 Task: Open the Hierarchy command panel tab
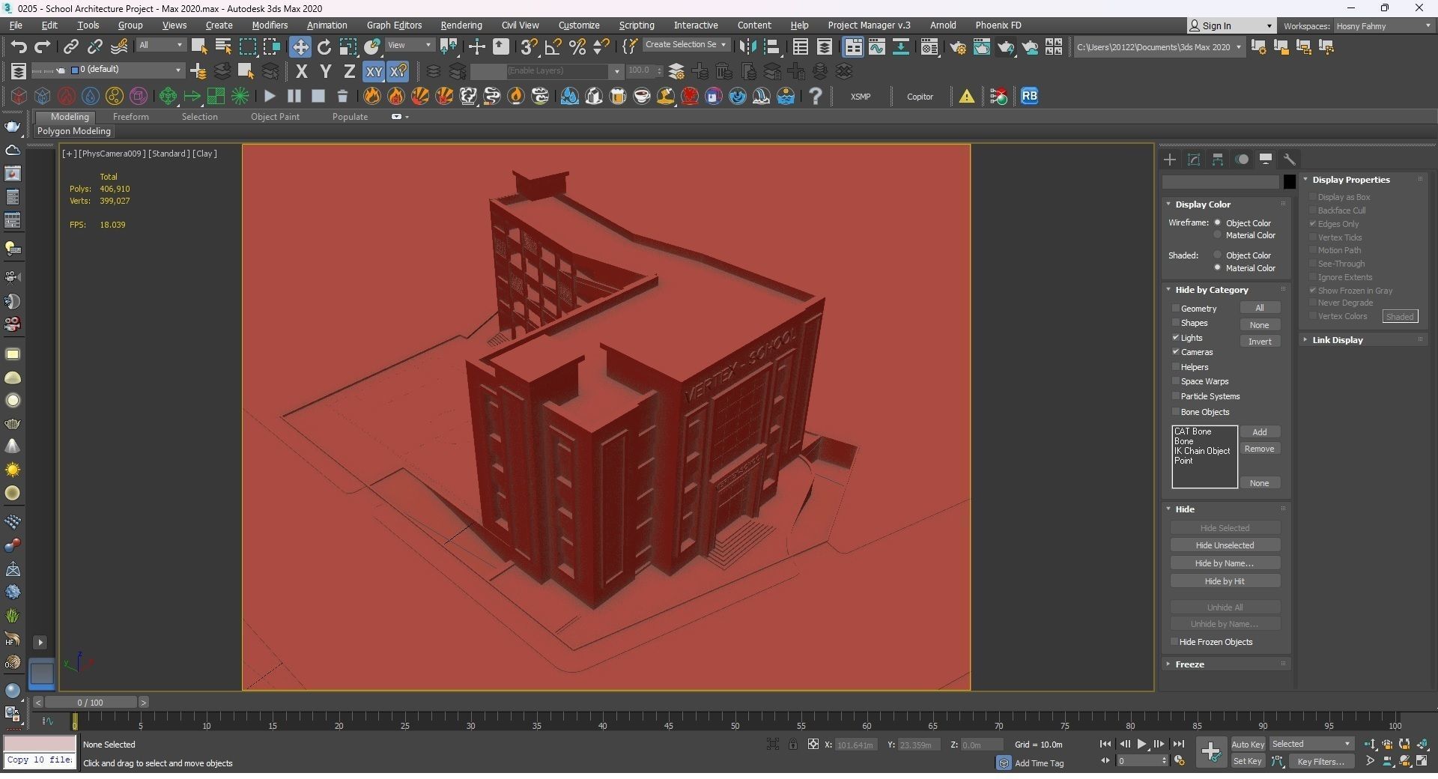coord(1218,160)
